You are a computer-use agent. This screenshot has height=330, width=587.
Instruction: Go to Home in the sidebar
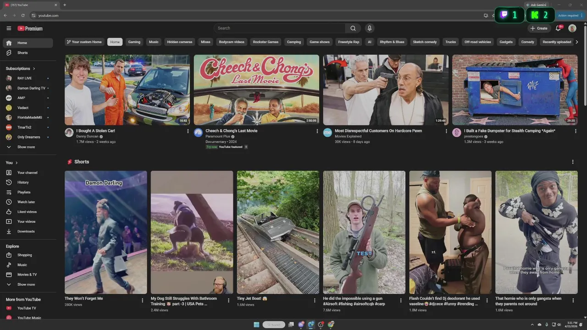point(28,43)
